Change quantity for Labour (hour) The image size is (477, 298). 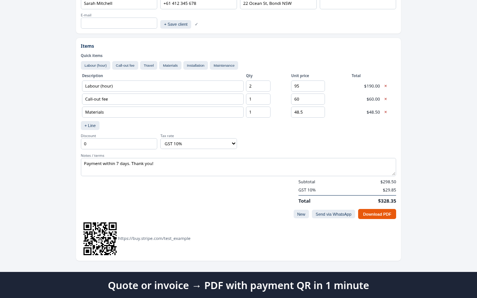(x=258, y=86)
